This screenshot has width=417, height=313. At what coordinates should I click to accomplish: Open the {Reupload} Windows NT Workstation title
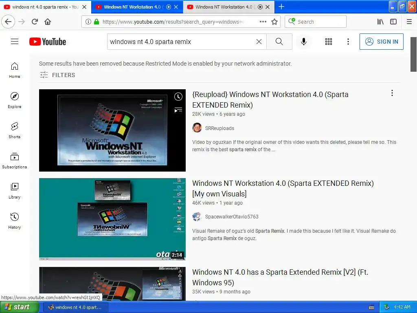coord(270,99)
